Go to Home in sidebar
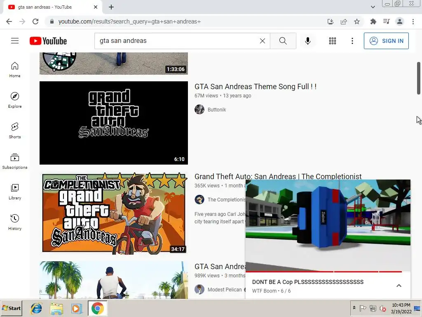 click(15, 70)
